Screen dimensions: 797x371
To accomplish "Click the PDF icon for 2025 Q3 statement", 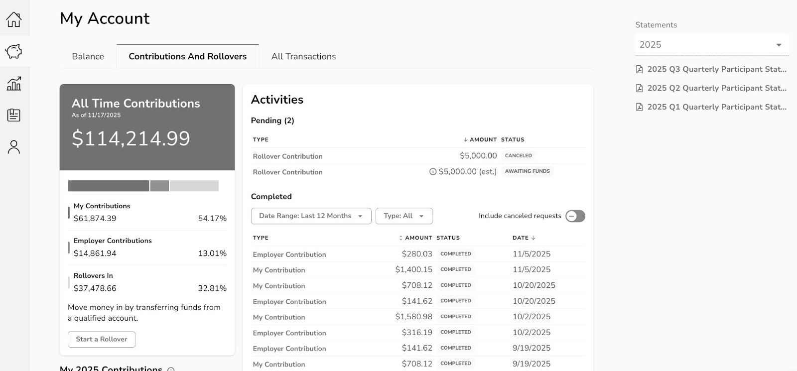I will (640, 69).
